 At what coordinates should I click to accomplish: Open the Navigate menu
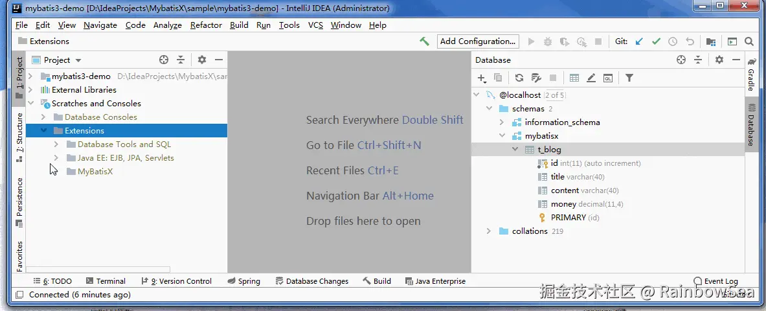pos(100,25)
